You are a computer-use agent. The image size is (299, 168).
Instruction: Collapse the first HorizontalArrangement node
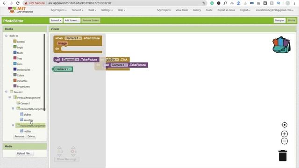(x=13, y=109)
